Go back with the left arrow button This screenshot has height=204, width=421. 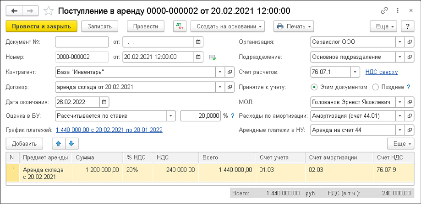click(14, 10)
